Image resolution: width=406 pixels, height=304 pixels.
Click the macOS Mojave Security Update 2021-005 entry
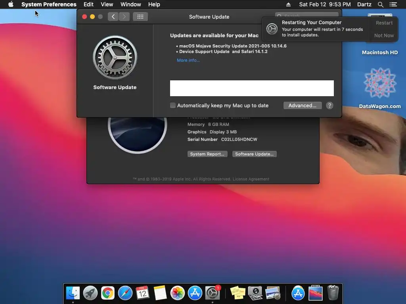click(x=231, y=46)
